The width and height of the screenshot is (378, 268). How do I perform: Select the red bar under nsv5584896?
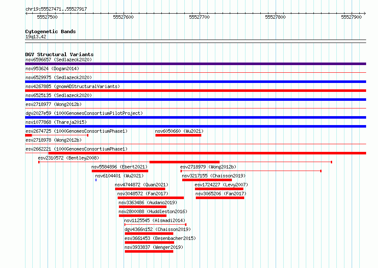120,171
